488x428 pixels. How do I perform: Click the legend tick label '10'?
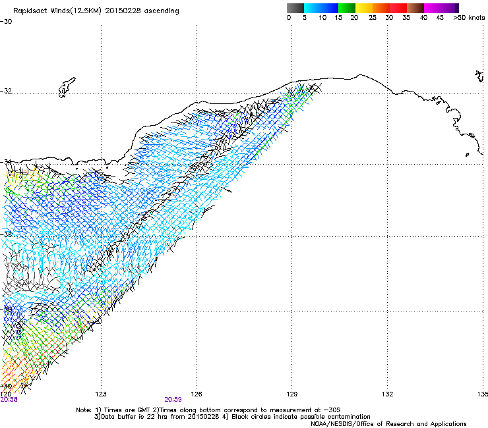point(322,18)
